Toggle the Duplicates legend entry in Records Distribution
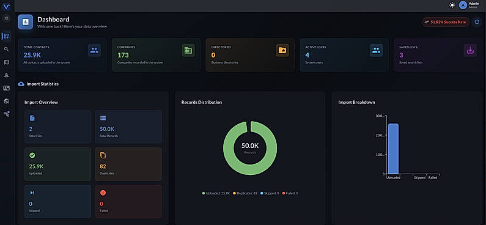The width and height of the screenshot is (486, 225). pos(246,193)
